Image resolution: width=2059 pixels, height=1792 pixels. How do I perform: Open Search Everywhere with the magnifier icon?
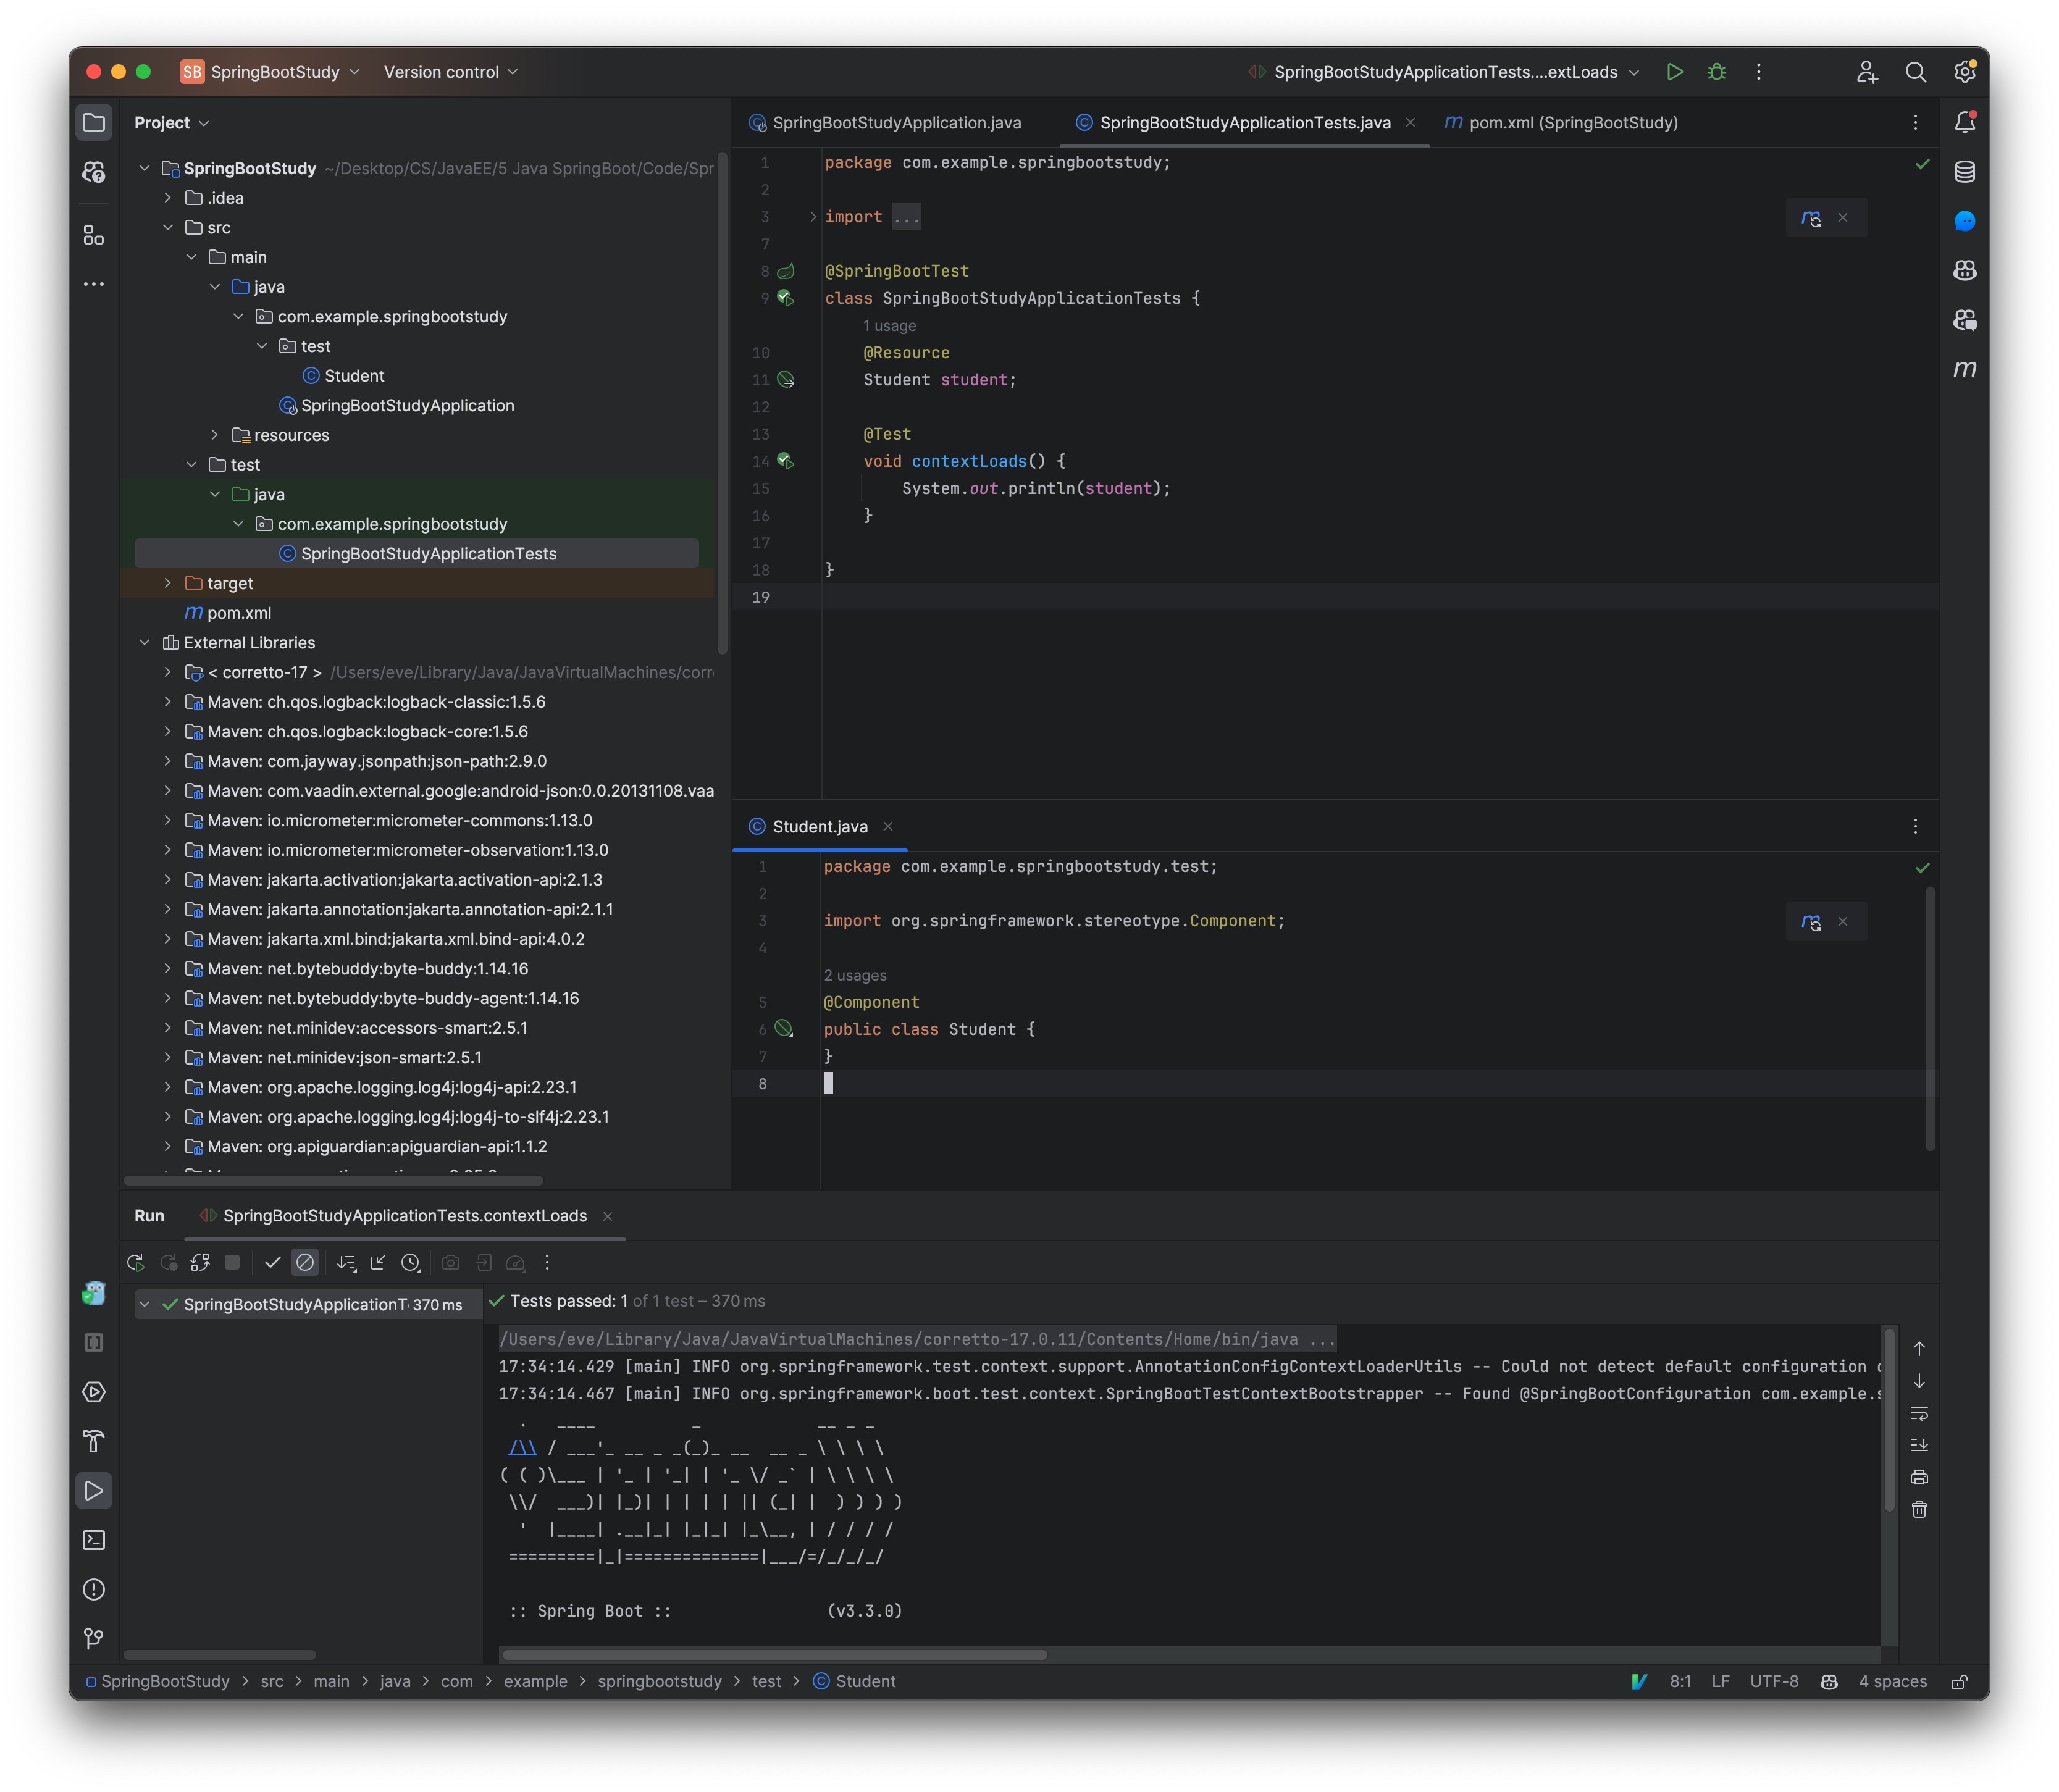(1916, 71)
